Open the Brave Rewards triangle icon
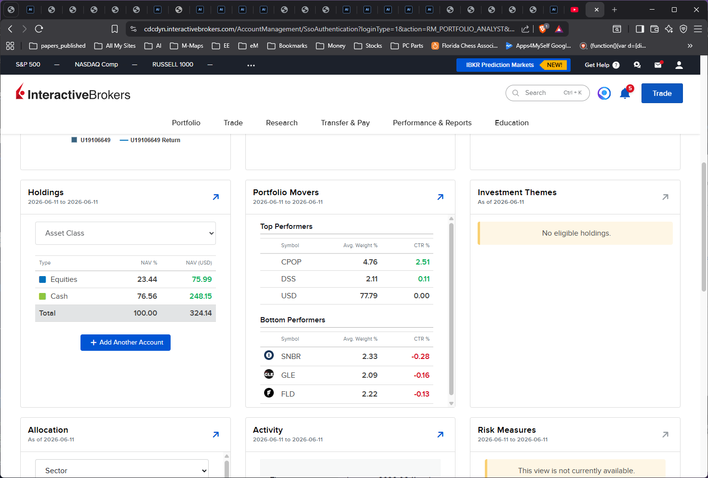Image resolution: width=708 pixels, height=478 pixels. pyautogui.click(x=559, y=29)
